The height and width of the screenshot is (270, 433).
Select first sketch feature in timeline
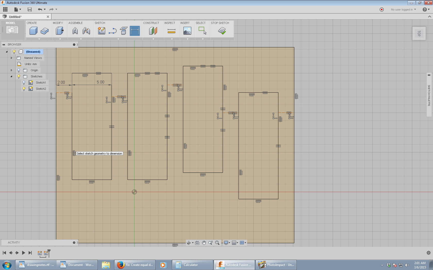point(40,253)
